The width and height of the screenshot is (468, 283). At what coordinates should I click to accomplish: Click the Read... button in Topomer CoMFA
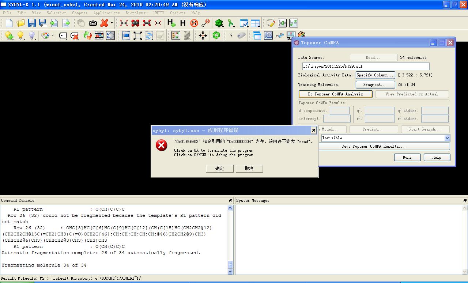374,57
